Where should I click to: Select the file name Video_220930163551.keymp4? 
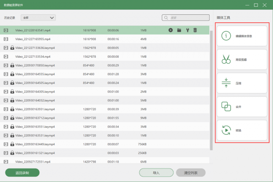click(x=35, y=127)
